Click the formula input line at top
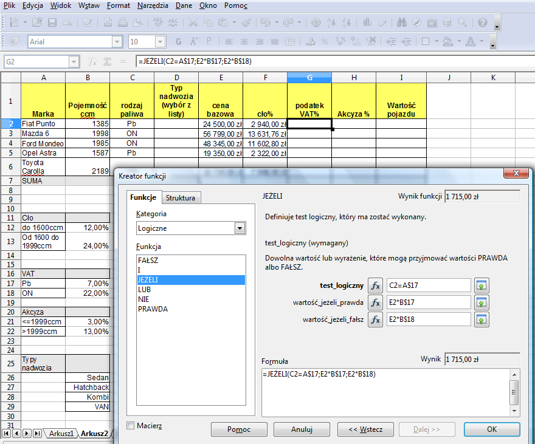The width and height of the screenshot is (535, 444). (336, 61)
